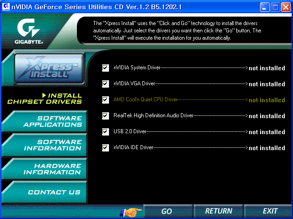The image size is (293, 219).
Task: Click the pointing hand icon beside GO
Action: pos(130,212)
